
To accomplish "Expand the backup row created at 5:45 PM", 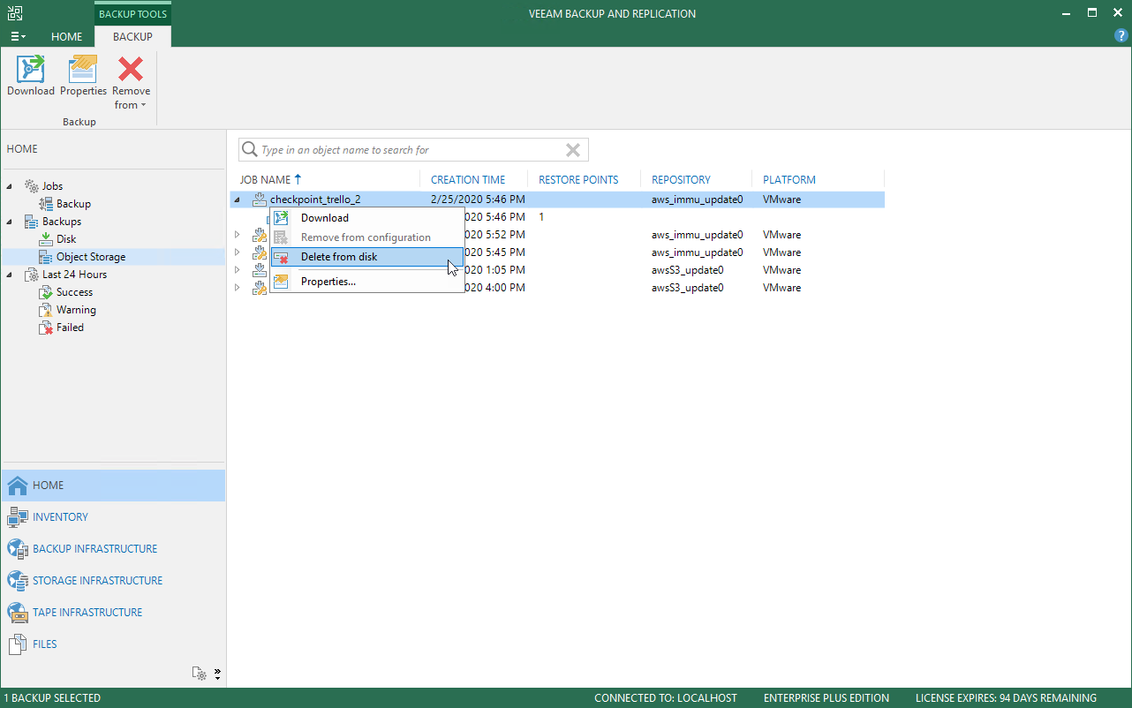I will (x=237, y=252).
